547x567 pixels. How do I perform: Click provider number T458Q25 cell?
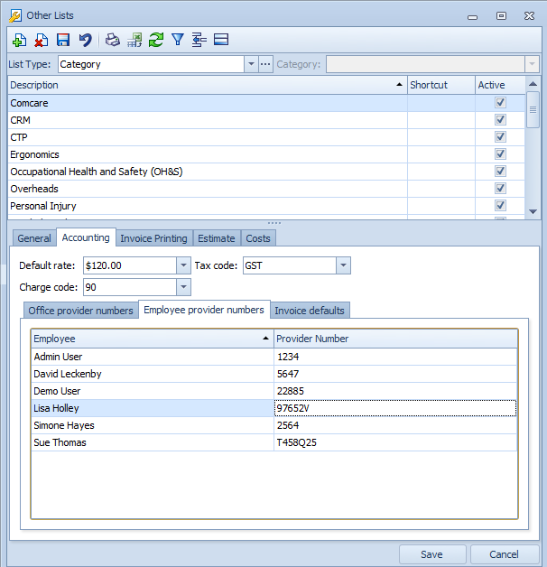(x=395, y=442)
